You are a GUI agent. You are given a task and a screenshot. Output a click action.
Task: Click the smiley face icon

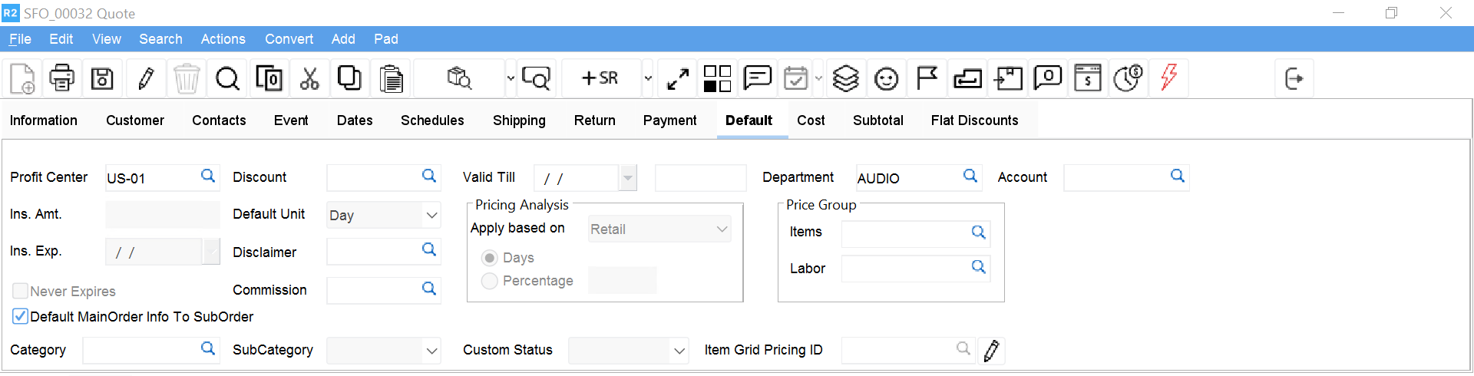tap(886, 78)
